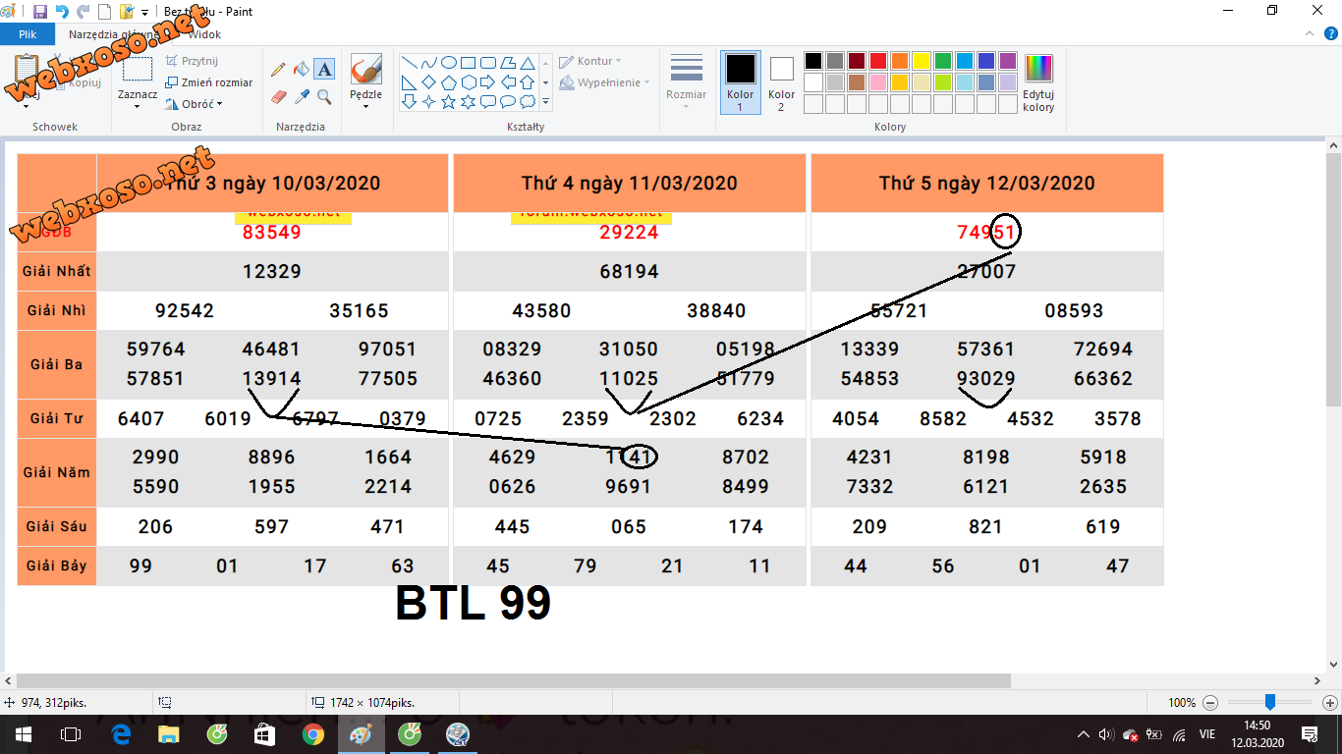Viewport: 1342px width, 754px height.
Task: Click the zoom out minus button
Action: tap(1210, 703)
